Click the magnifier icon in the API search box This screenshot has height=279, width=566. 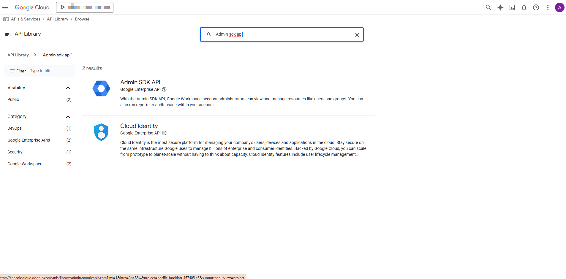tap(209, 34)
